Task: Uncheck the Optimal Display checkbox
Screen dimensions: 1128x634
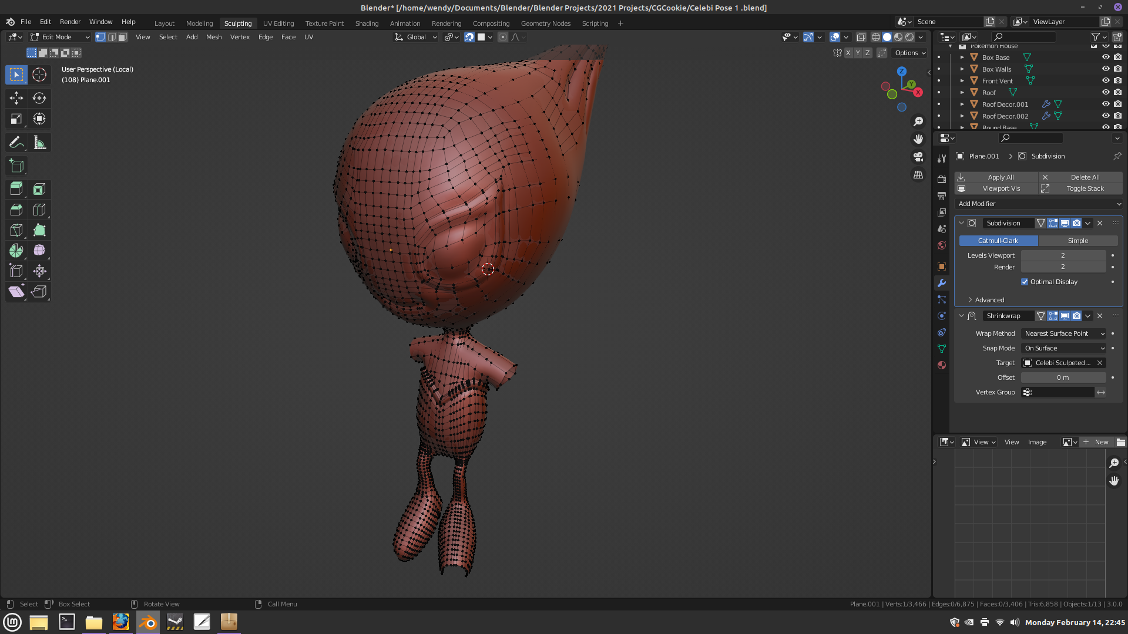Action: coord(1025,282)
